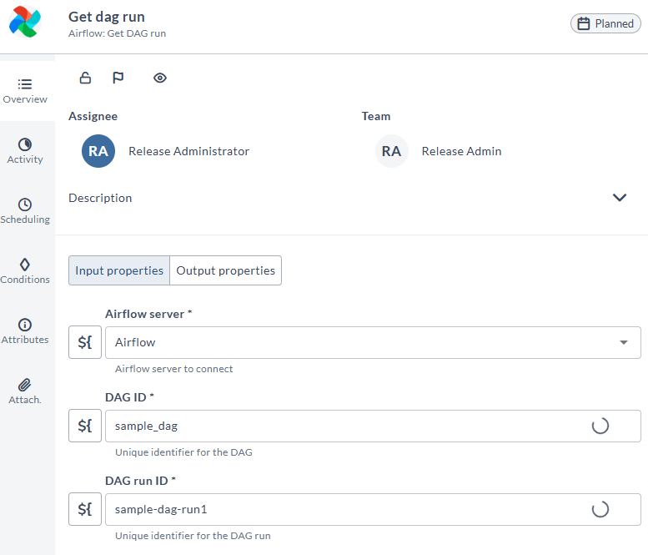Switch to the Input properties tab
Screen dimensions: 648x555
[119, 270]
